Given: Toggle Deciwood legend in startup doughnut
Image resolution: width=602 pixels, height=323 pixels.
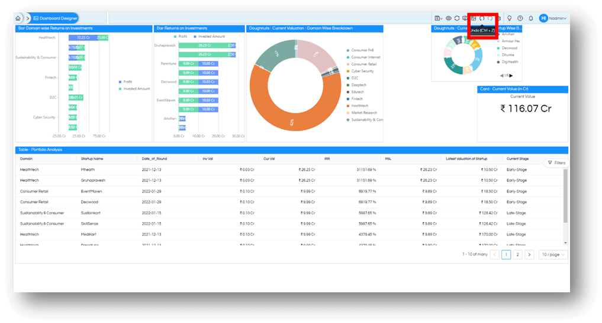Looking at the screenshot, I should [507, 48].
